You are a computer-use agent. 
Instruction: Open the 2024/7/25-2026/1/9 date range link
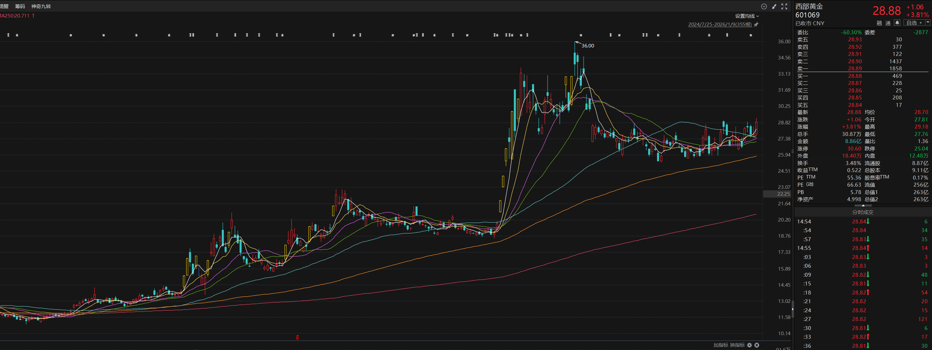pos(720,25)
